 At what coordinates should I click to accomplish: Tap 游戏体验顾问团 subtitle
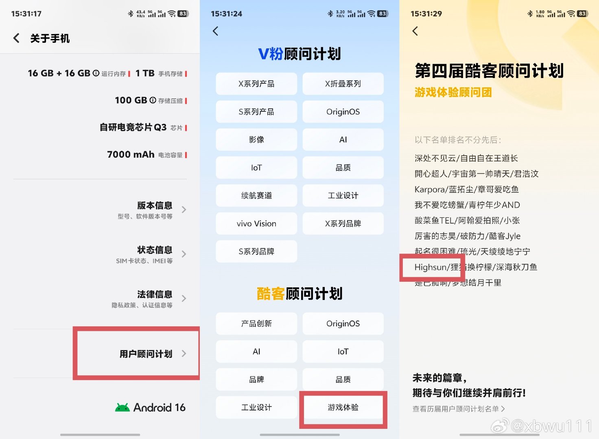tap(453, 93)
